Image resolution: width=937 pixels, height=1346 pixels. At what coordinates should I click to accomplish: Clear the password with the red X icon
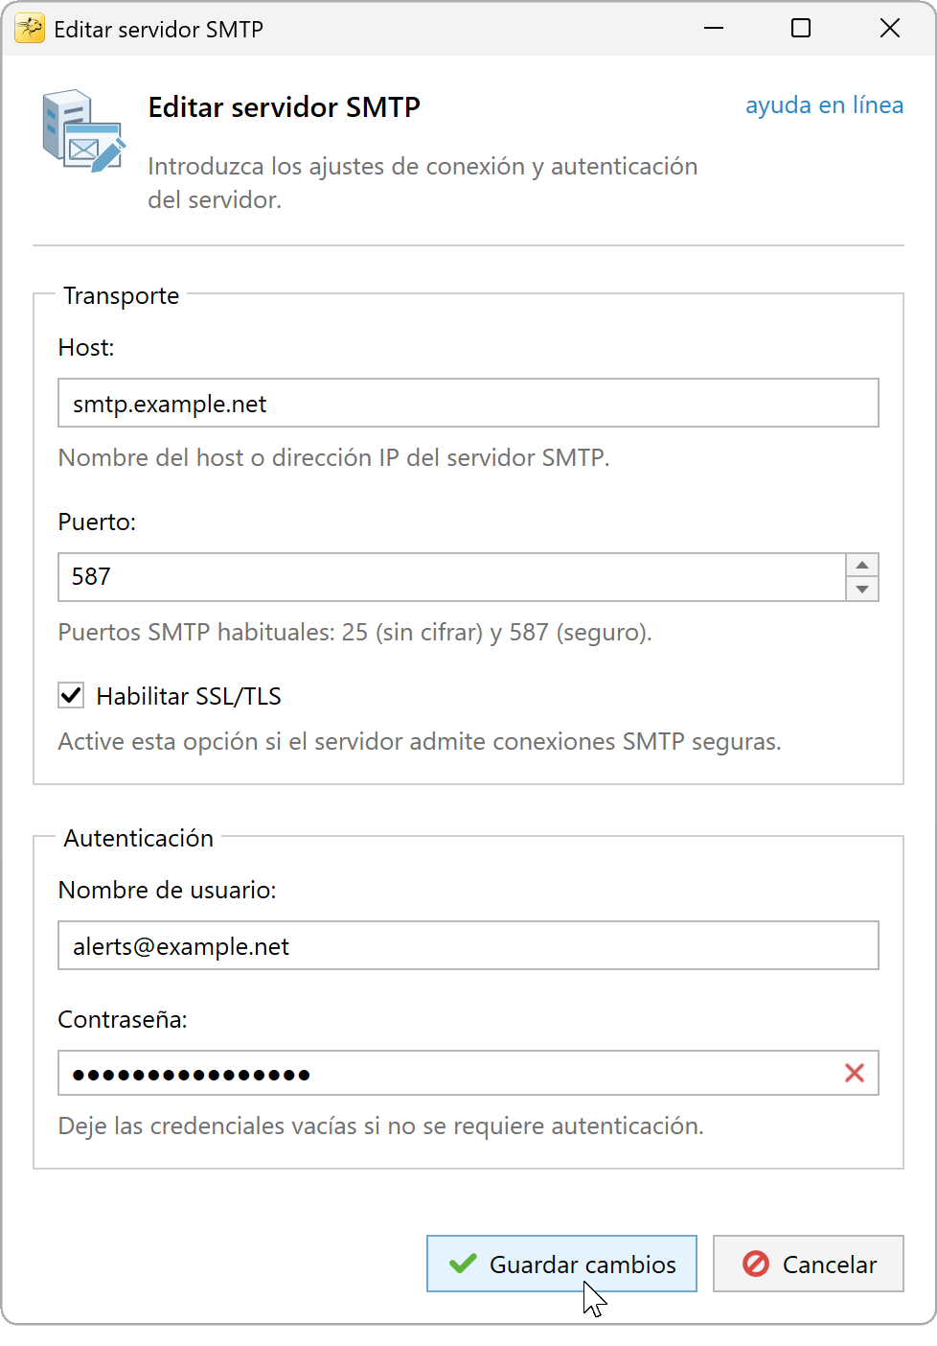pos(855,1073)
